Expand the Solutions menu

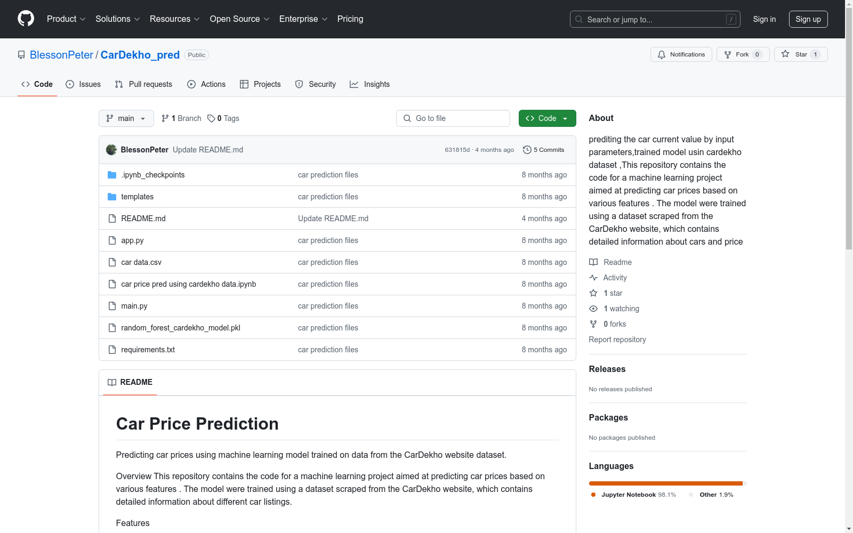tap(118, 19)
